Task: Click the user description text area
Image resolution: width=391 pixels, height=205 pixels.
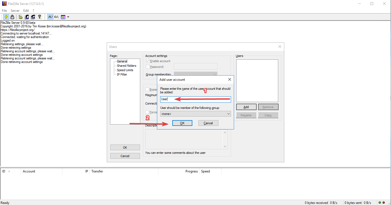Action: (184, 139)
